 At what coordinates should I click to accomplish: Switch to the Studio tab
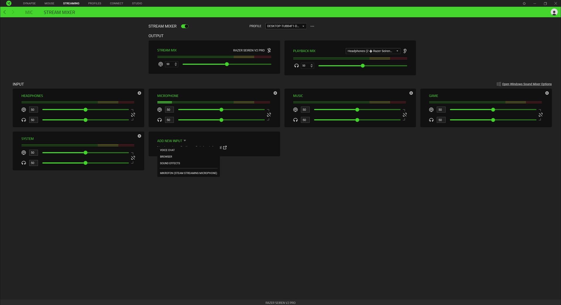pyautogui.click(x=137, y=4)
